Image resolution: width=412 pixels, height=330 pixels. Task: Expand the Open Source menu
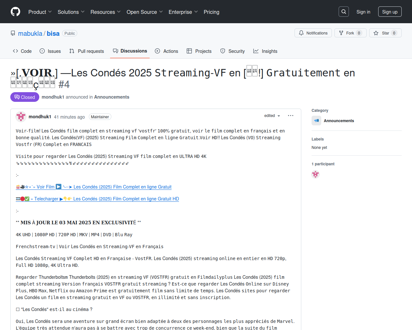coord(145,12)
